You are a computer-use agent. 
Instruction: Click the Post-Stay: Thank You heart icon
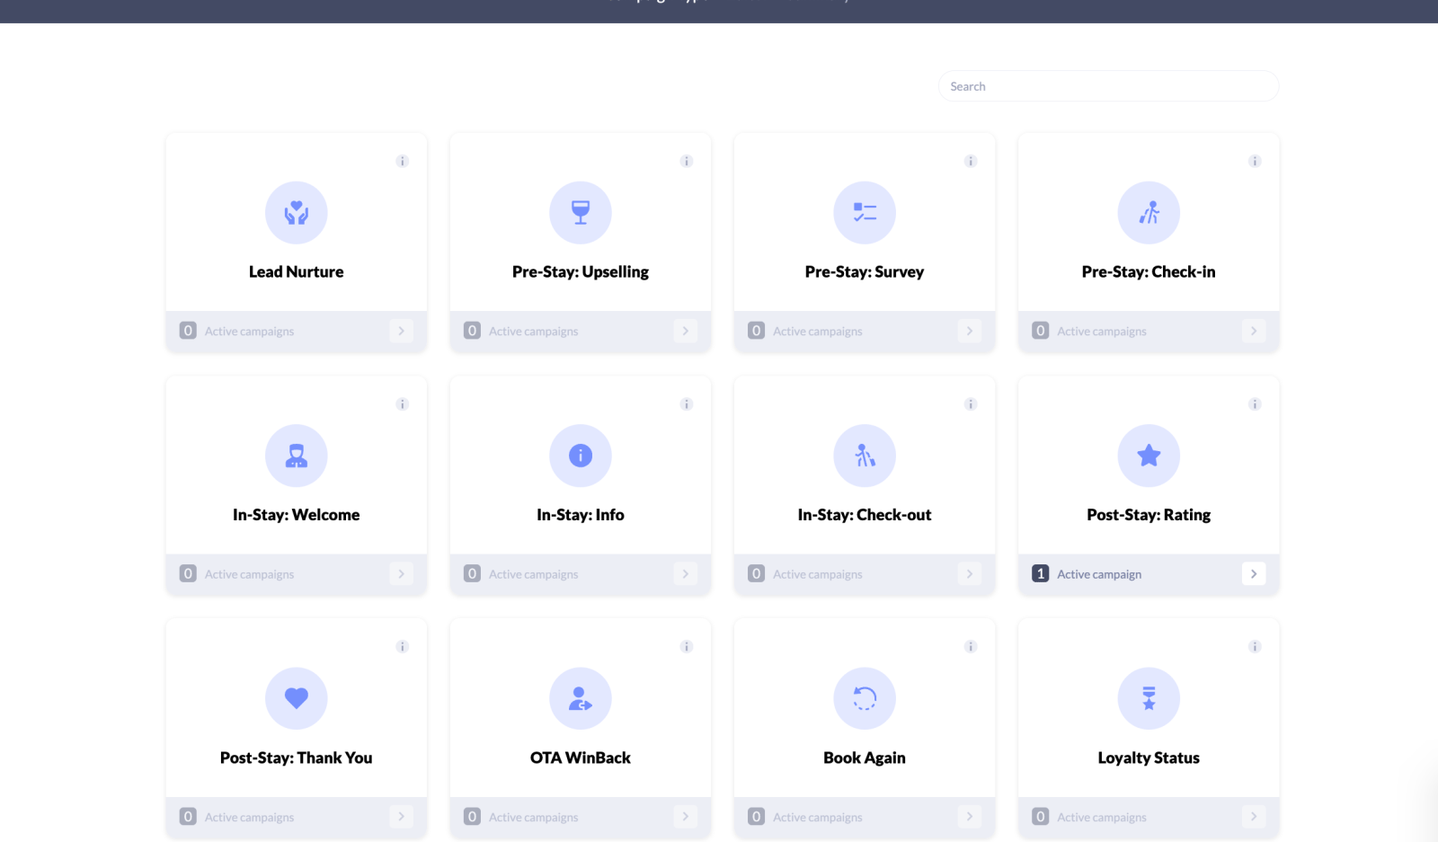point(296,698)
